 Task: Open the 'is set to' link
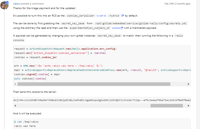click(x=101, y=16)
